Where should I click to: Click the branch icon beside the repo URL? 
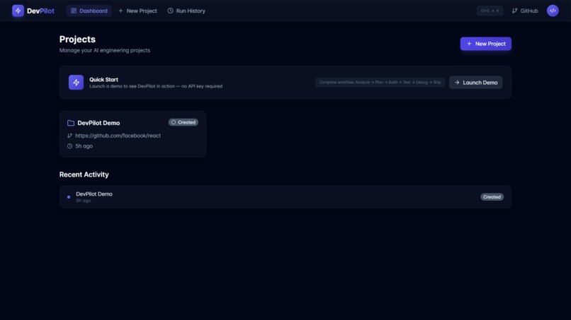point(69,136)
